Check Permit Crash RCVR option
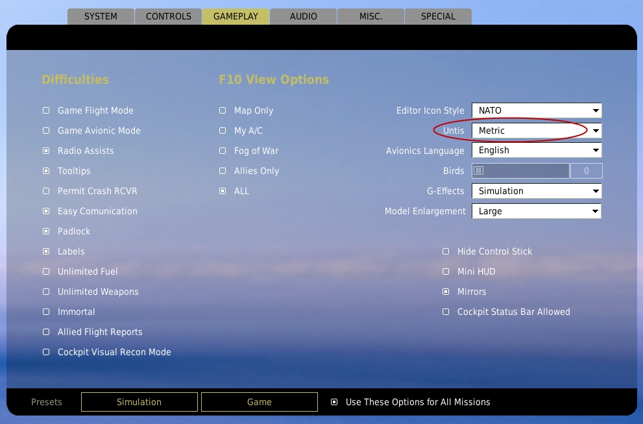Image resolution: width=643 pixels, height=424 pixels. (x=46, y=191)
